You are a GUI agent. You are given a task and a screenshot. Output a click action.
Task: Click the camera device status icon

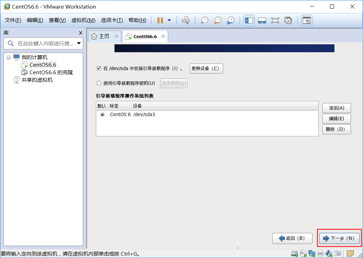[338, 254]
